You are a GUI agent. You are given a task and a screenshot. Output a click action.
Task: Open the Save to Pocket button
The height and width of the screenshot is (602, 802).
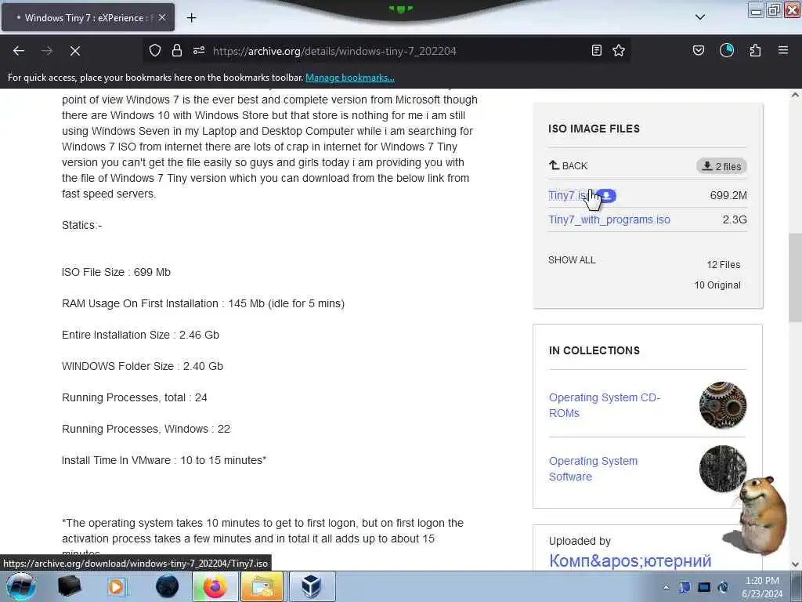pos(699,50)
